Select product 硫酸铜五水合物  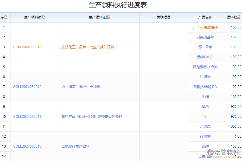[205, 67]
